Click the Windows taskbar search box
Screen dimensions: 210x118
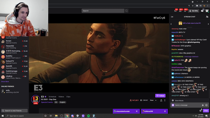tap(24, 116)
